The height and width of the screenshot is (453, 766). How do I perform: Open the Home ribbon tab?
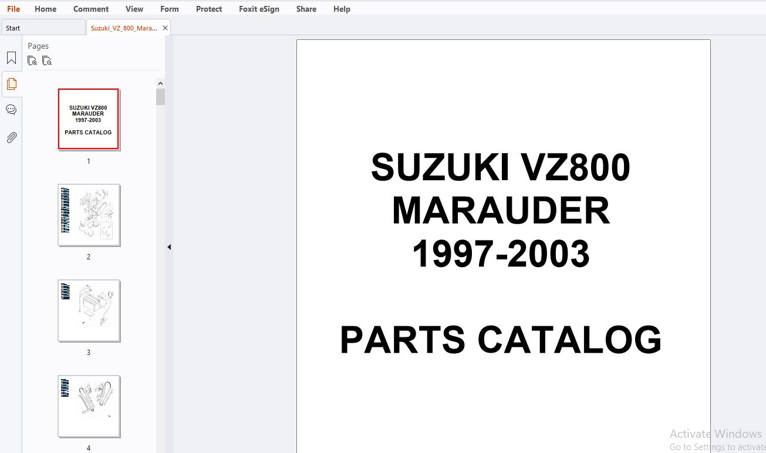pyautogui.click(x=45, y=9)
